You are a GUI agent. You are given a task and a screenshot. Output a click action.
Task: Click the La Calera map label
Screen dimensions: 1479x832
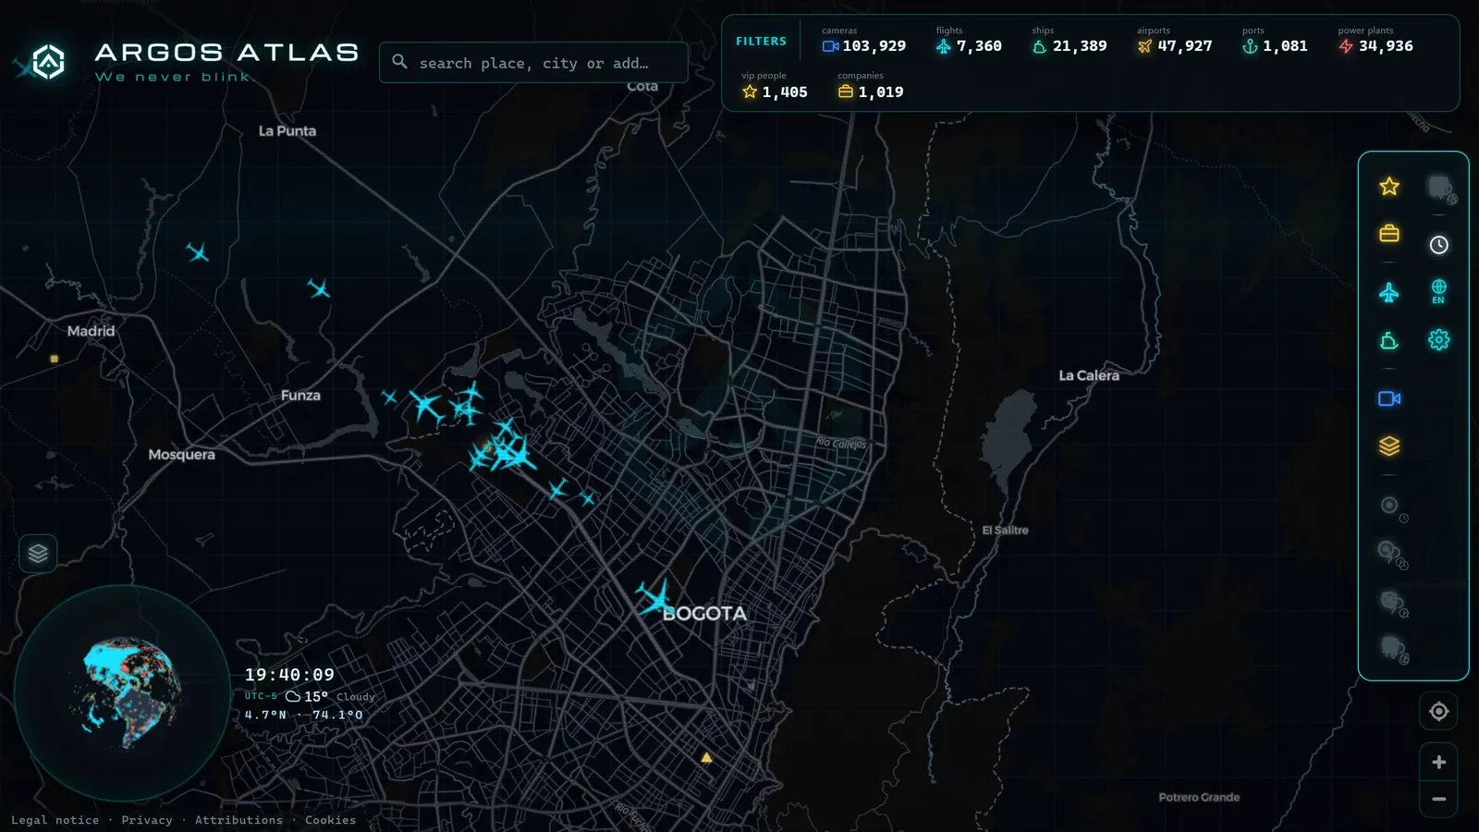point(1089,375)
